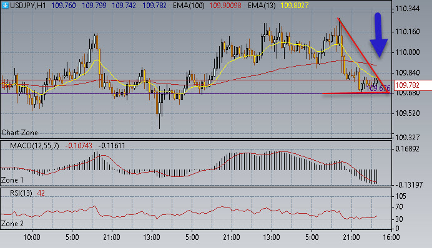Click the -0.13197 MACD axis label

pos(409,185)
